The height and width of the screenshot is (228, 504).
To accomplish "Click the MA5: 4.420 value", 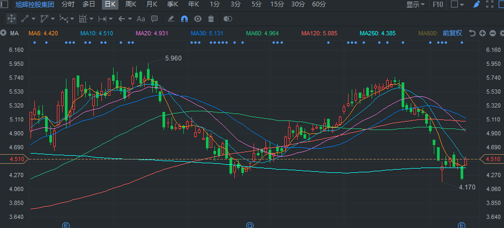I will tap(43, 33).
